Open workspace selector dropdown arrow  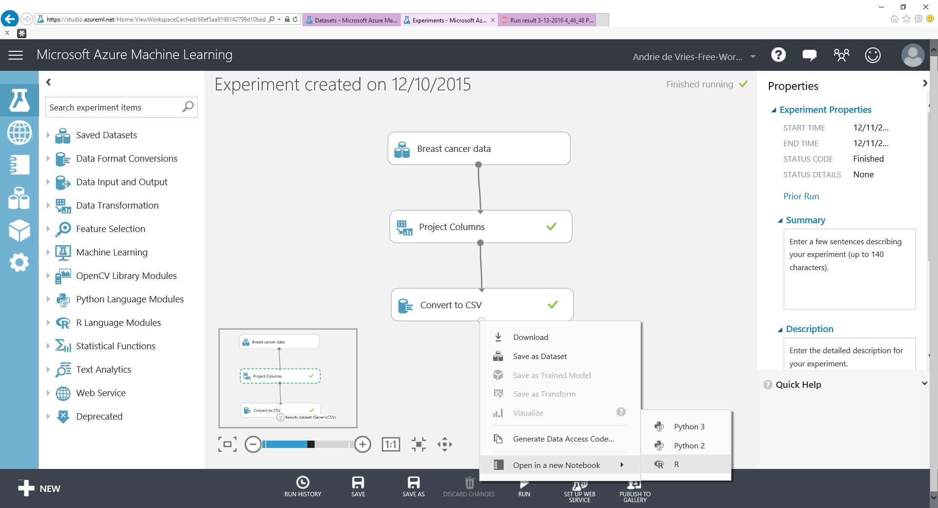coord(753,57)
